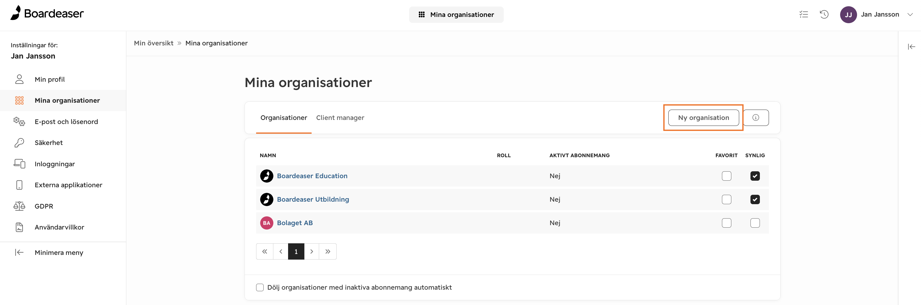This screenshot has height=305, width=921.
Task: Go to next page of pagination
Action: coord(311,252)
